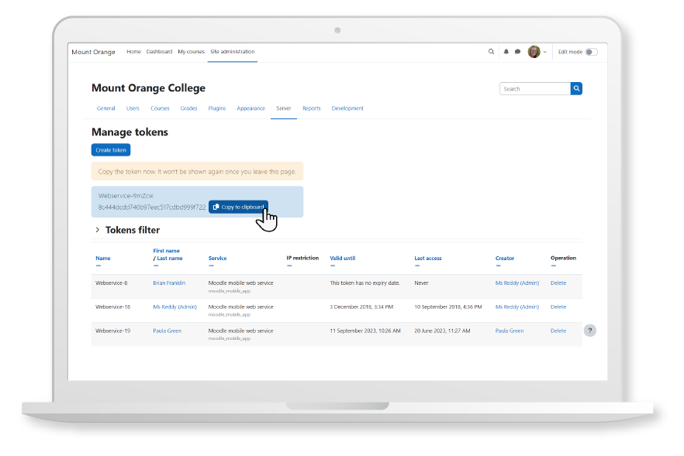Viewport: 684px width, 456px height.
Task: Slide the Edit mode switch
Action: coord(591,51)
